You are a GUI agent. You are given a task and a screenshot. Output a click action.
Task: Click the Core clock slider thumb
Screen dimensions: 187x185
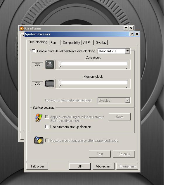pos(60,64)
